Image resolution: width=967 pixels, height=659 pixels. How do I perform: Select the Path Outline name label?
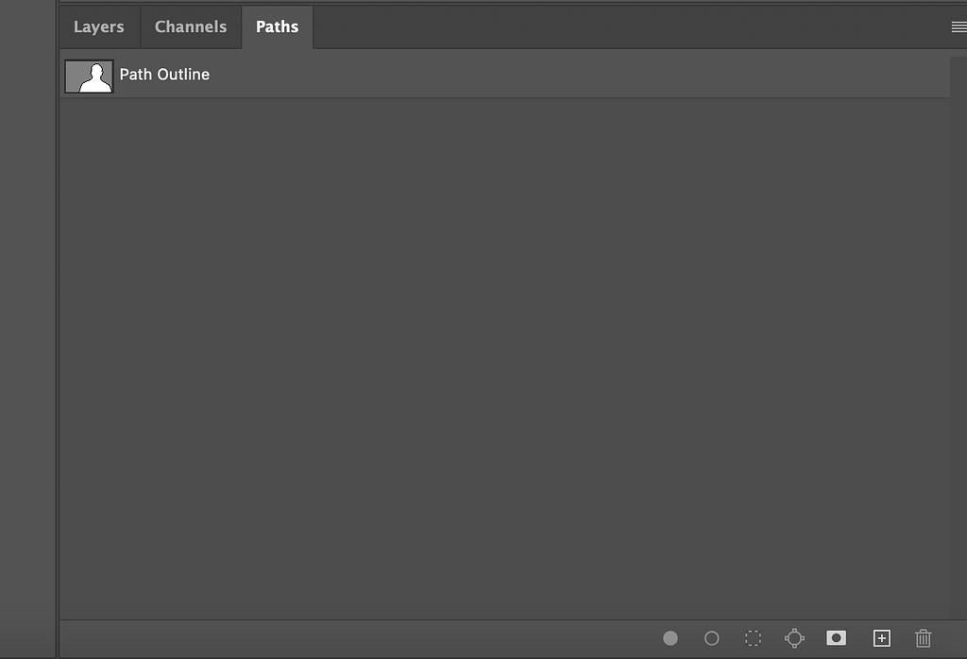164,75
